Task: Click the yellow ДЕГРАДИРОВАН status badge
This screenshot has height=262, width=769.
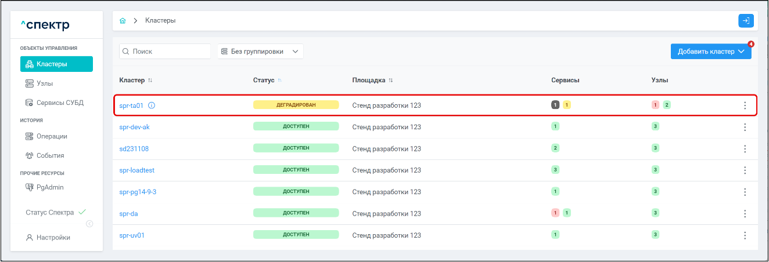Action: [296, 105]
